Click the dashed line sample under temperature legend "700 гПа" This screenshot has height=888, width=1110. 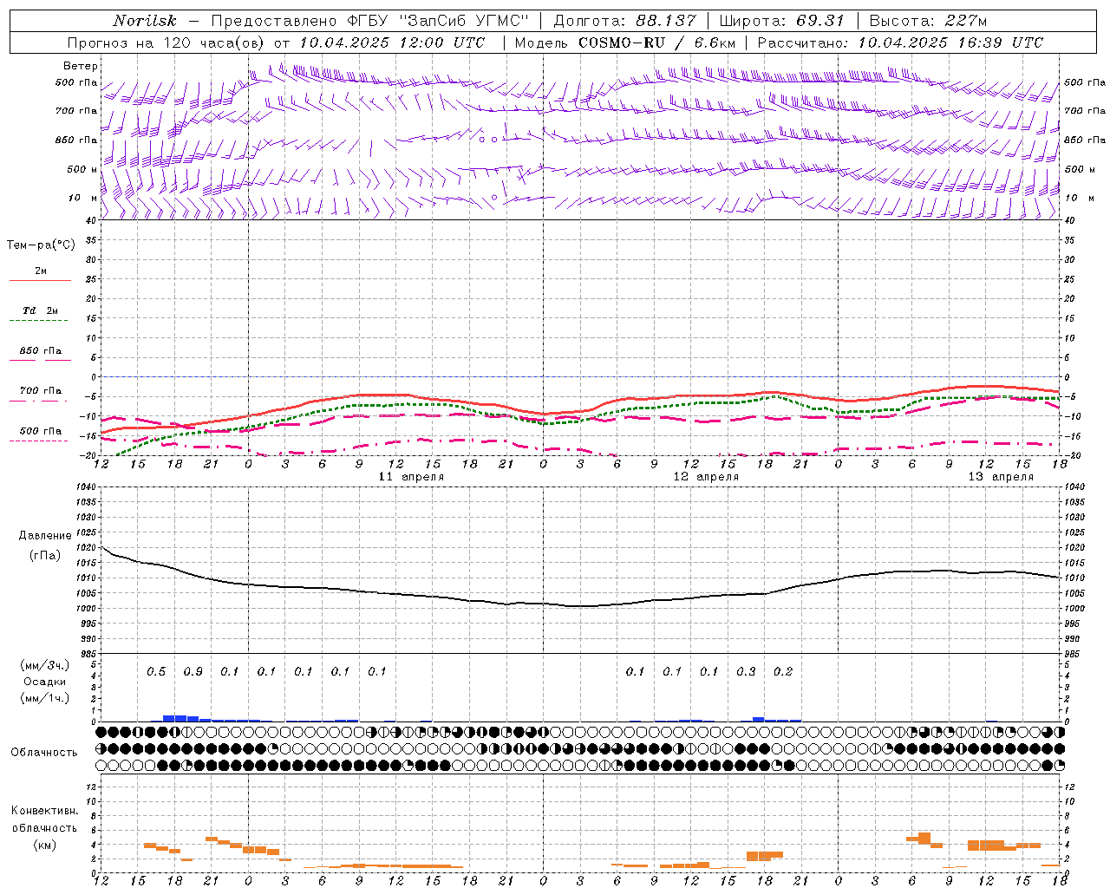[38, 402]
